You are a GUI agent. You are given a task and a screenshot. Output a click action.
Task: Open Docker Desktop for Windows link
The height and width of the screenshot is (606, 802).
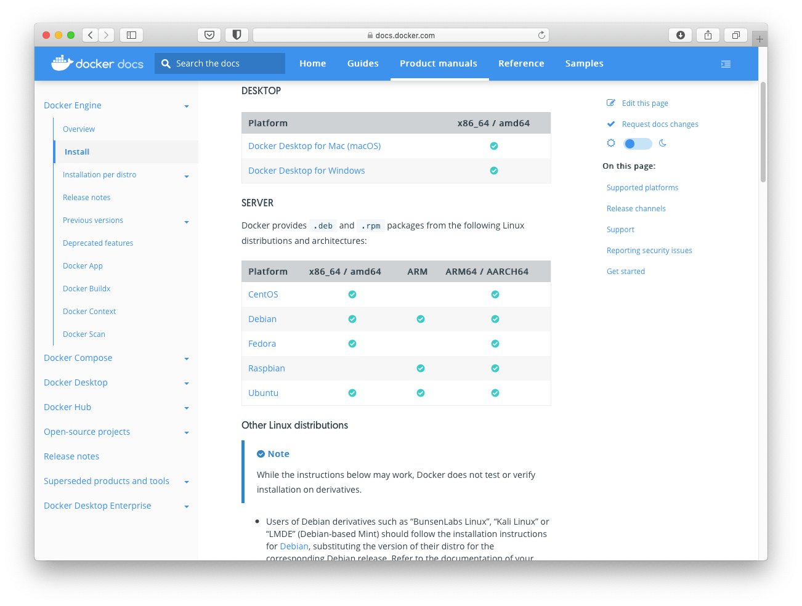click(306, 171)
